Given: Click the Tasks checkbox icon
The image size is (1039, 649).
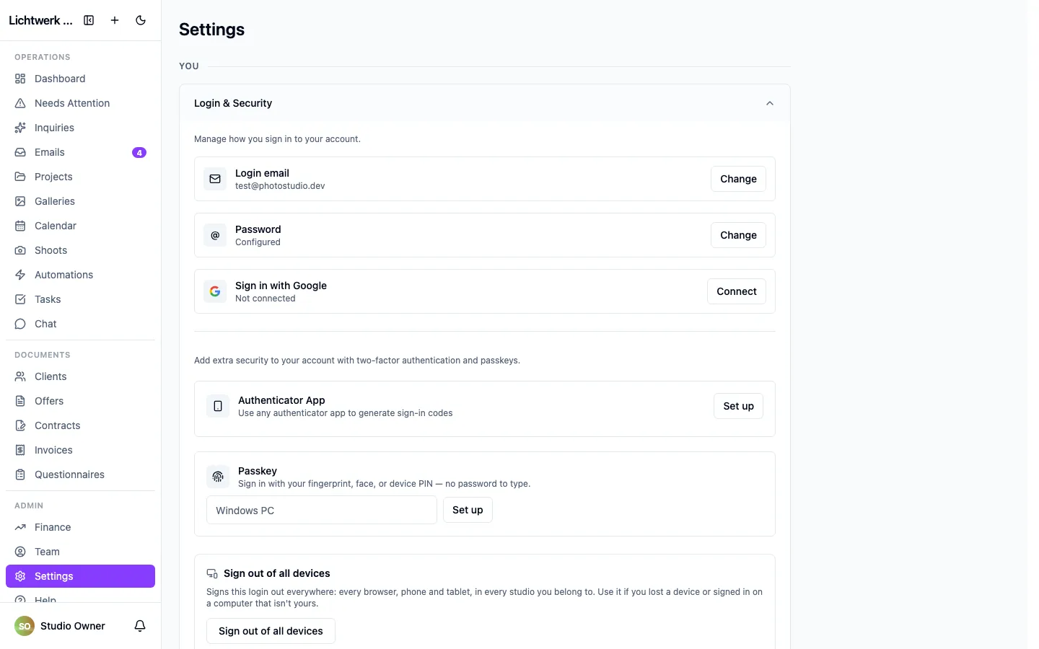Looking at the screenshot, I should click(20, 299).
